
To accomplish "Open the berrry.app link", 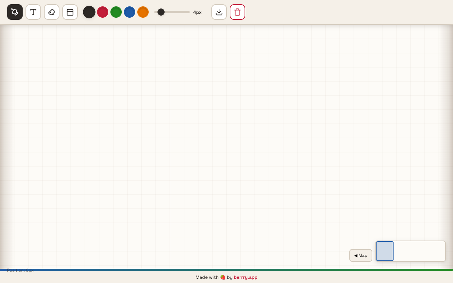I will click(x=245, y=277).
